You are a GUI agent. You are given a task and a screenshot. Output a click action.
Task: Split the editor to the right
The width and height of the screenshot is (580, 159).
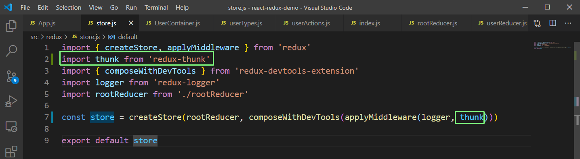(553, 23)
